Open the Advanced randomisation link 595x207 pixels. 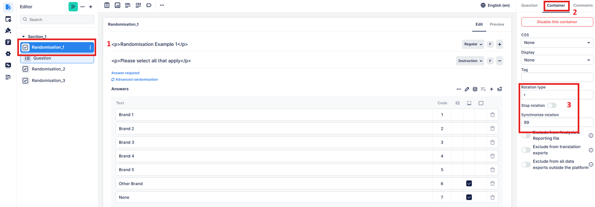click(x=135, y=79)
